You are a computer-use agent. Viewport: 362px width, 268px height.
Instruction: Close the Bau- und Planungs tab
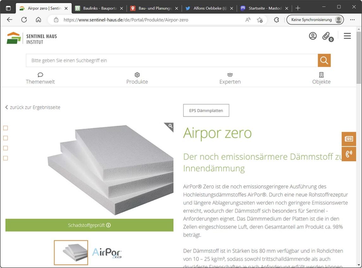coord(177,8)
